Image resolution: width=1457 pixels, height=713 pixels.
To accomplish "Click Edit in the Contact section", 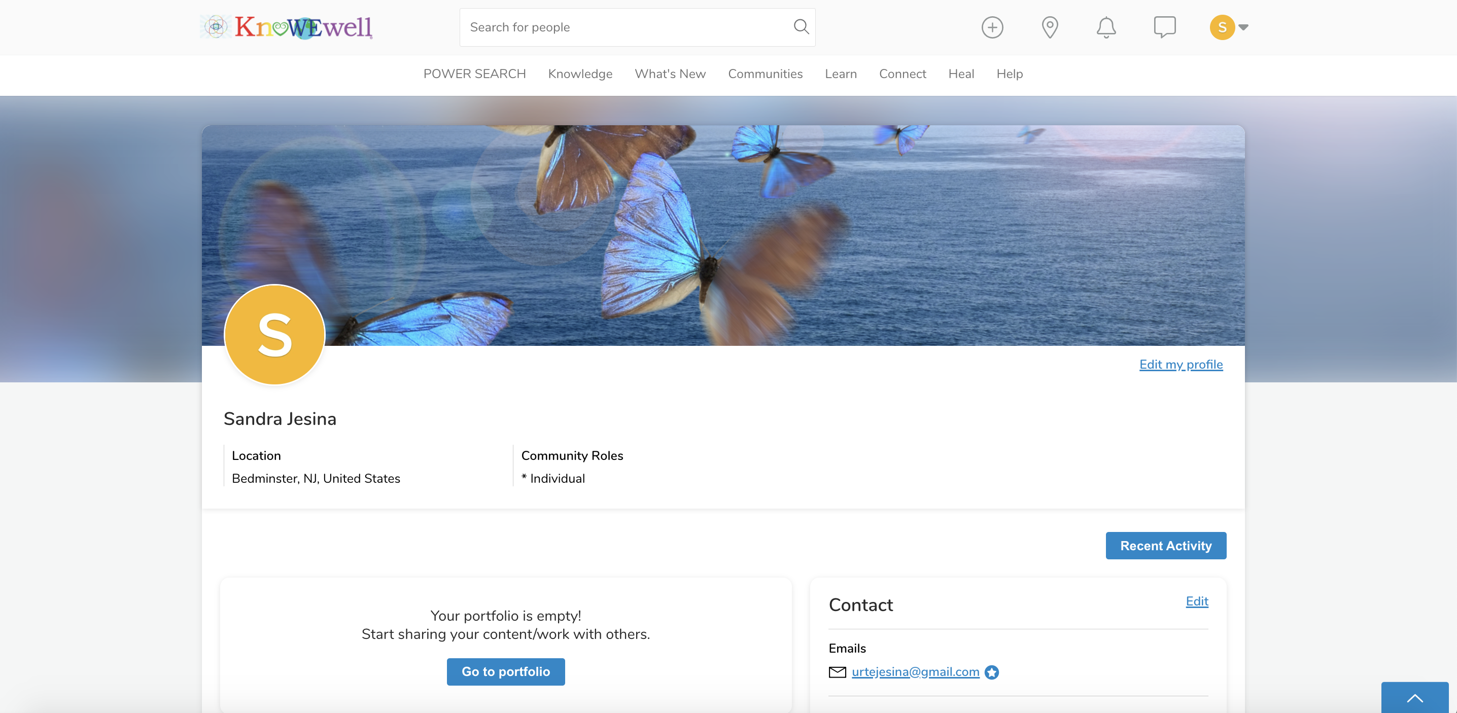I will tap(1196, 601).
